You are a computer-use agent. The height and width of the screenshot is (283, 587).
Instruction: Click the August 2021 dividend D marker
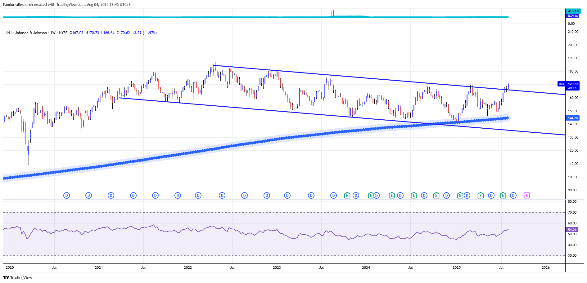point(156,196)
